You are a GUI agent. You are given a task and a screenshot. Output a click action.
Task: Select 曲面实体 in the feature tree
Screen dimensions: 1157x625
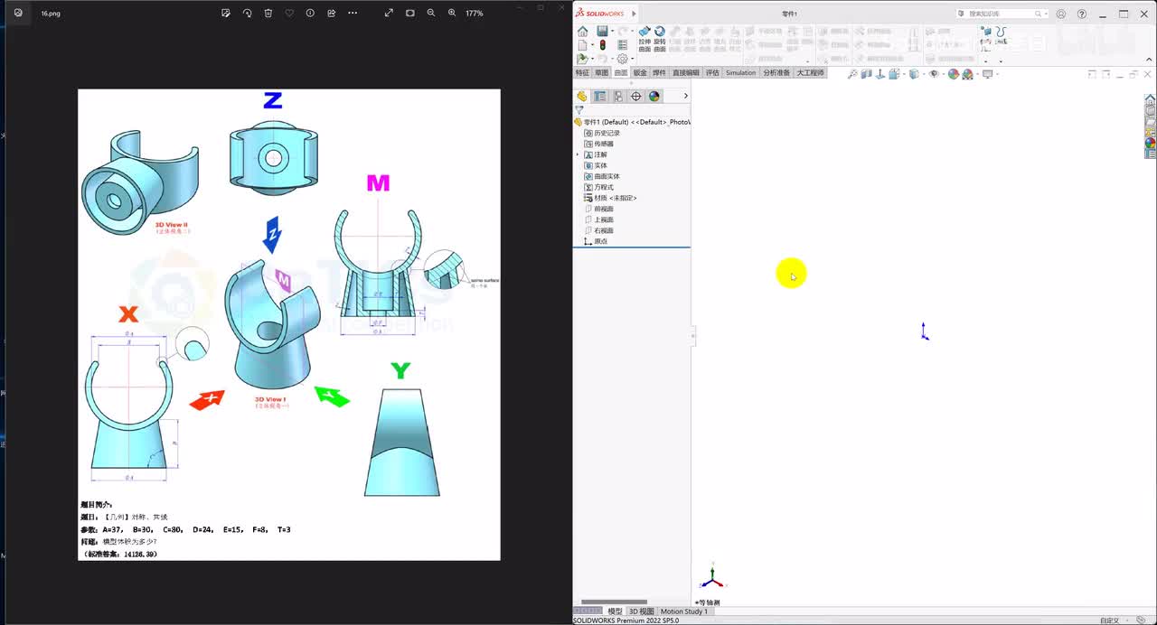tap(602, 176)
